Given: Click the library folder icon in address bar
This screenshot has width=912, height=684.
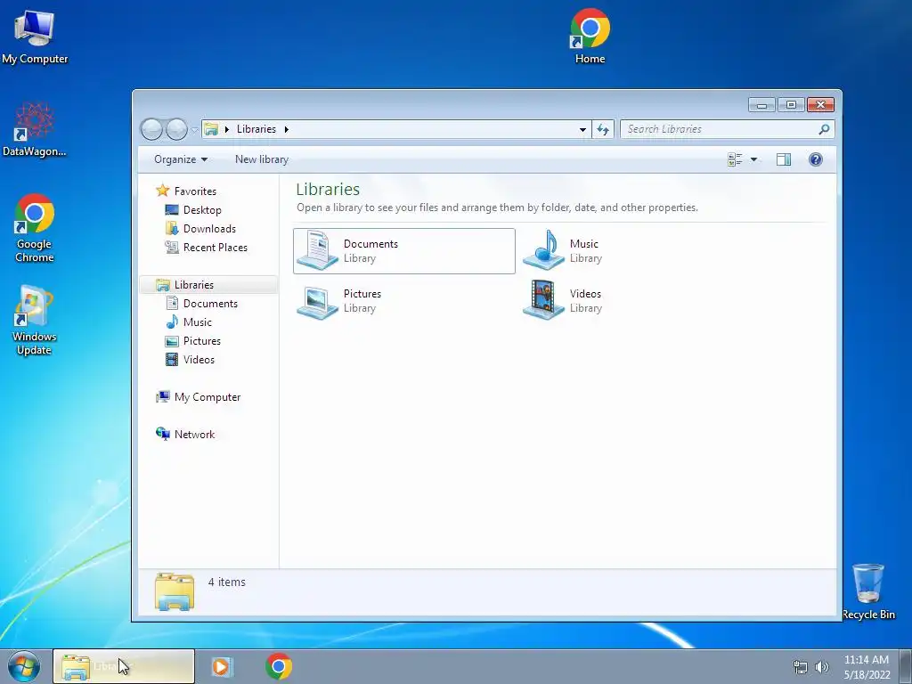Looking at the screenshot, I should (211, 129).
